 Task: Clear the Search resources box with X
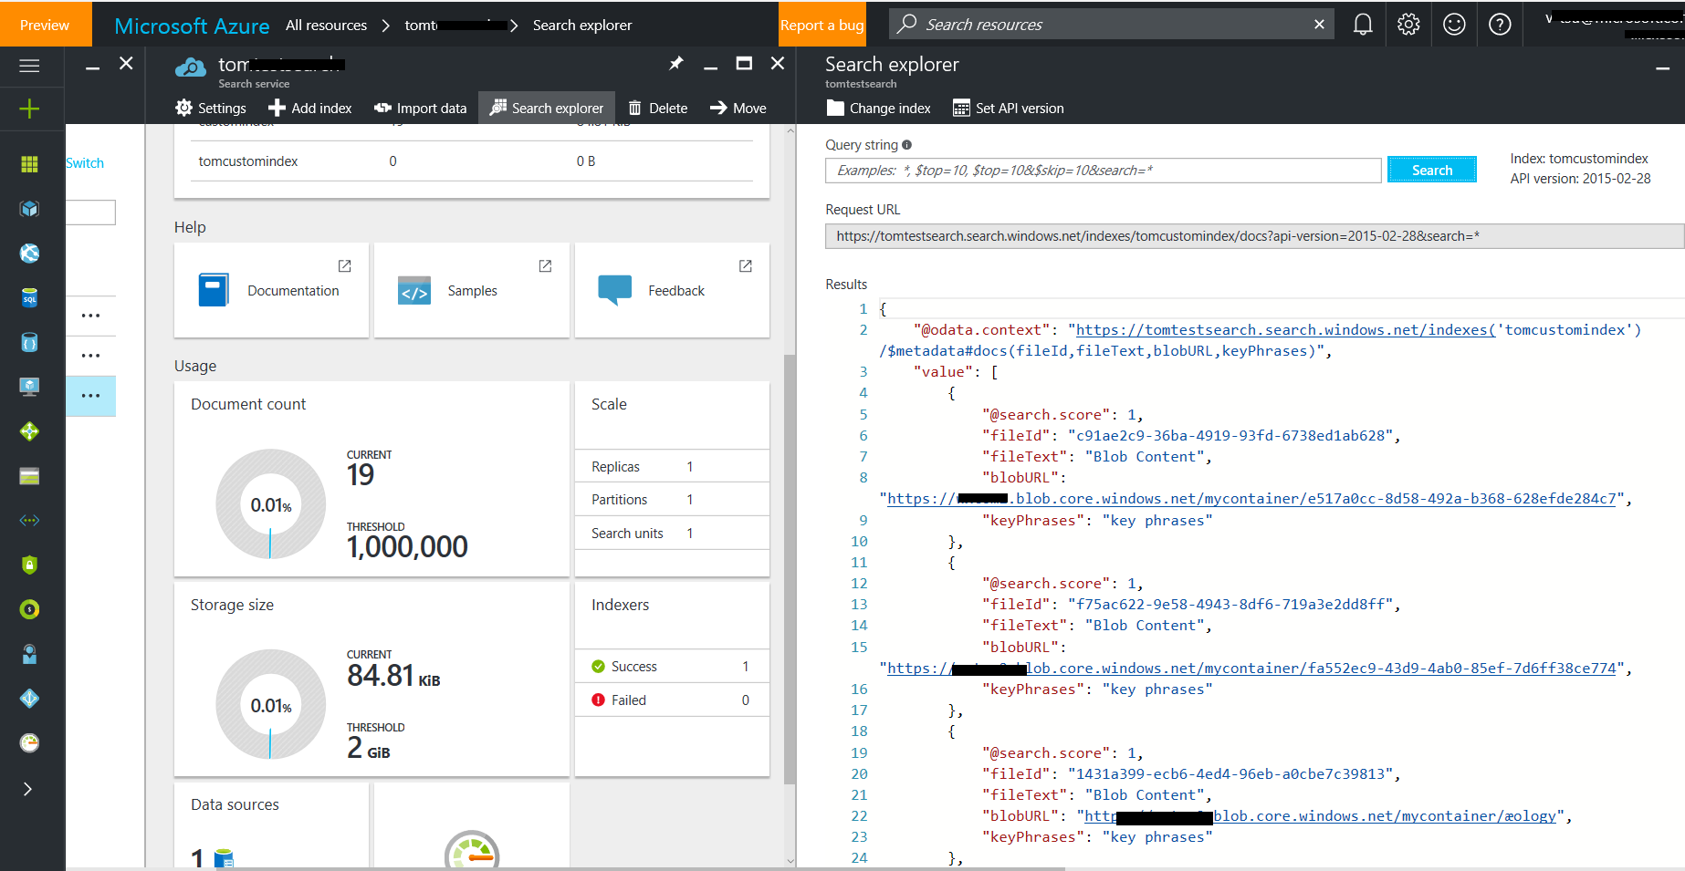click(x=1319, y=25)
